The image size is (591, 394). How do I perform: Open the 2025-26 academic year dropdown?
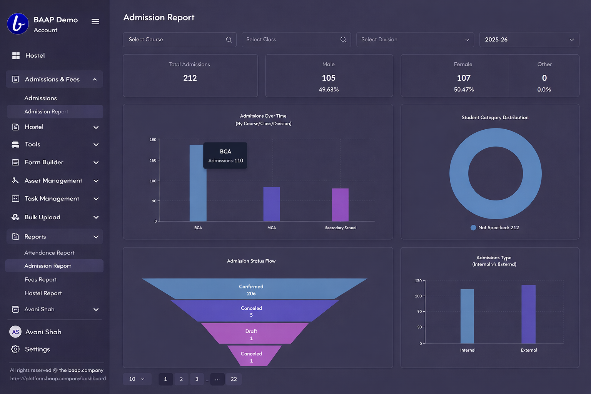point(529,40)
